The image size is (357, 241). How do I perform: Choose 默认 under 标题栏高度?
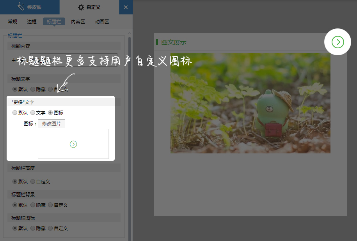pos(15,181)
